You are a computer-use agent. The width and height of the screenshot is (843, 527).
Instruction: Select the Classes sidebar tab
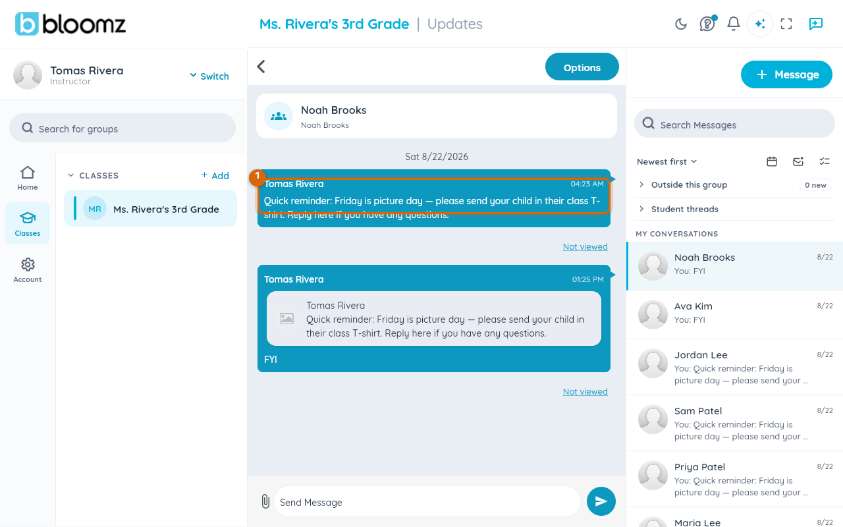coord(28,224)
